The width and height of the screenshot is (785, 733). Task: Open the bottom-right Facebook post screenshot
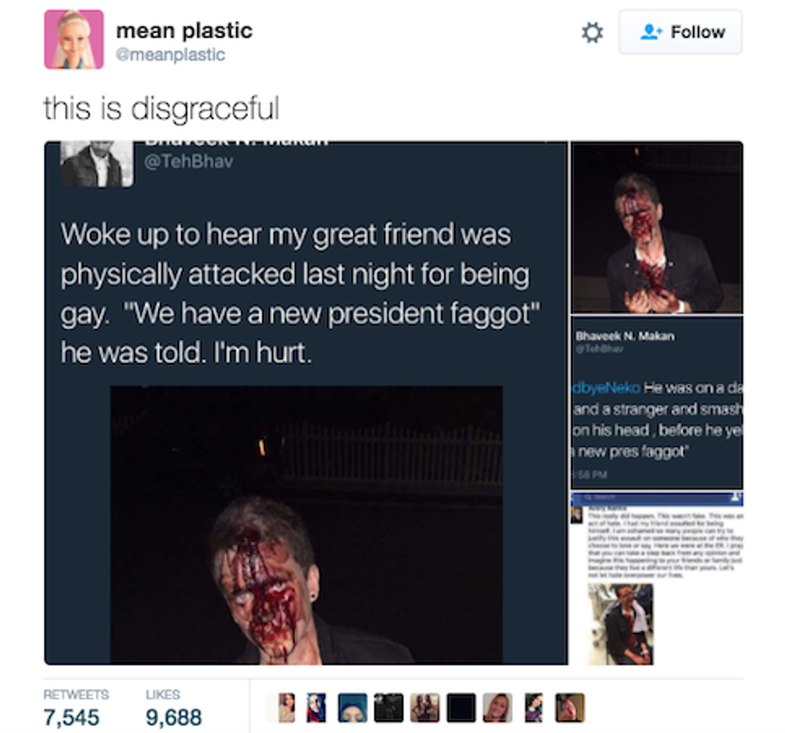point(658,578)
